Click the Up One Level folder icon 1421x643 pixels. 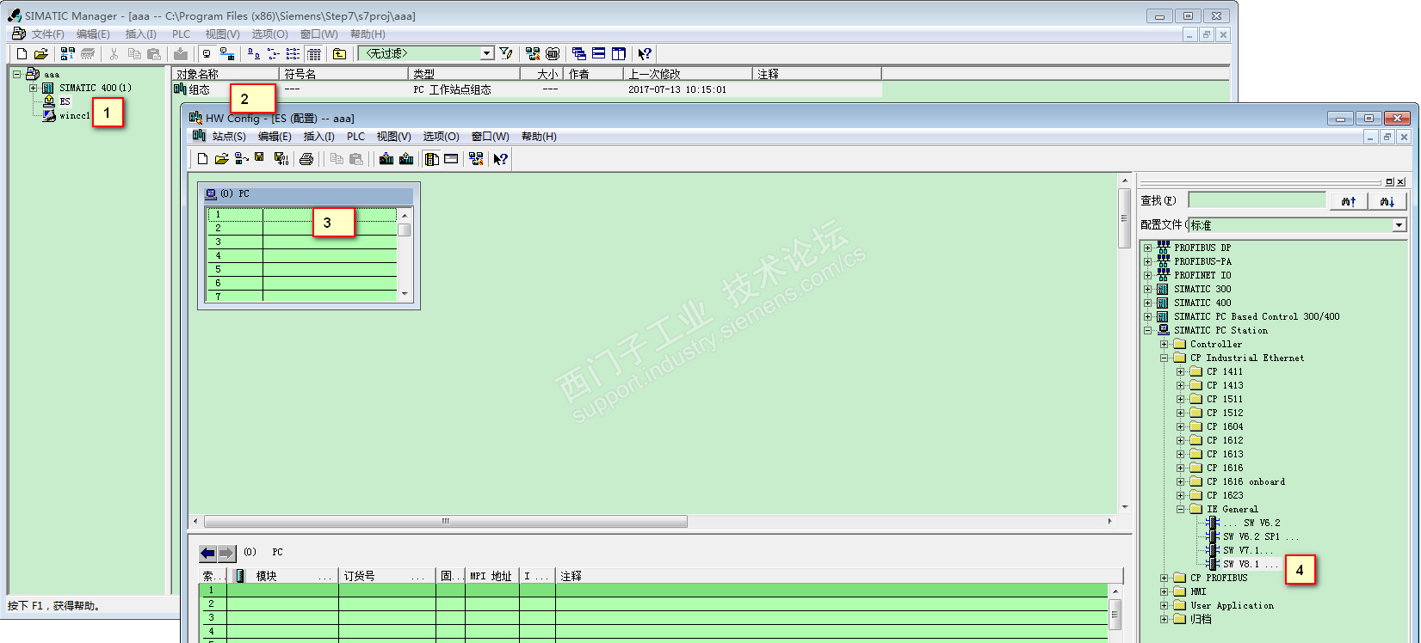coord(340,53)
